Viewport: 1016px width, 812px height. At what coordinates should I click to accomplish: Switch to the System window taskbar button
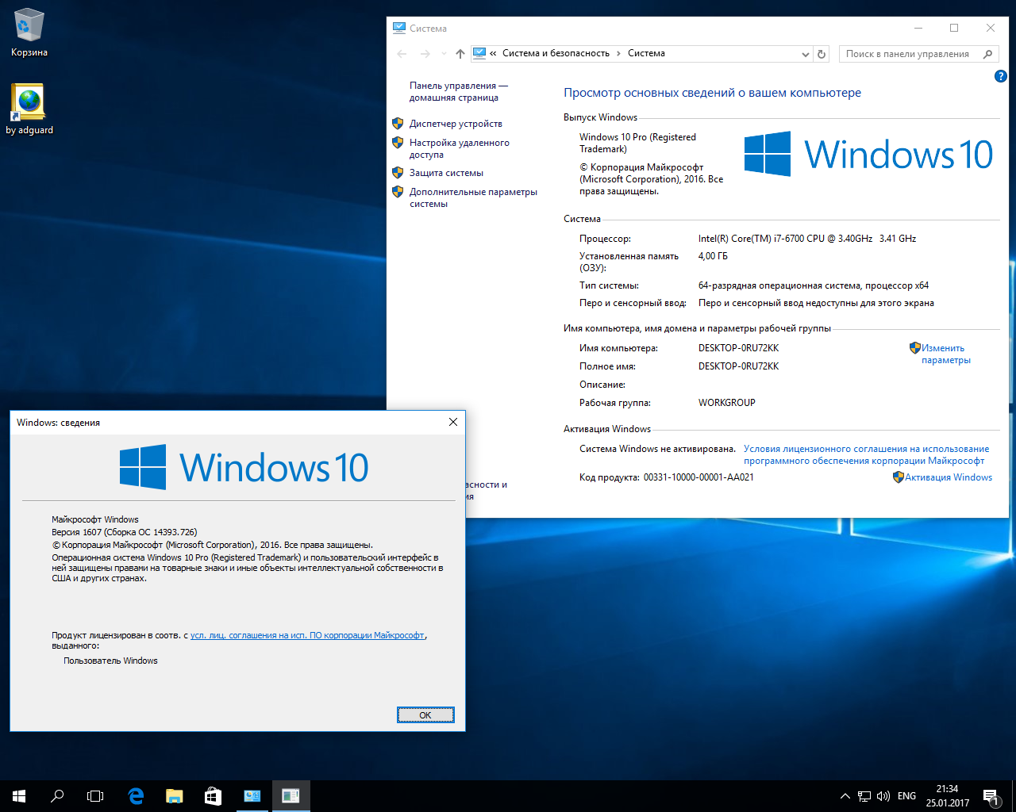click(x=252, y=796)
